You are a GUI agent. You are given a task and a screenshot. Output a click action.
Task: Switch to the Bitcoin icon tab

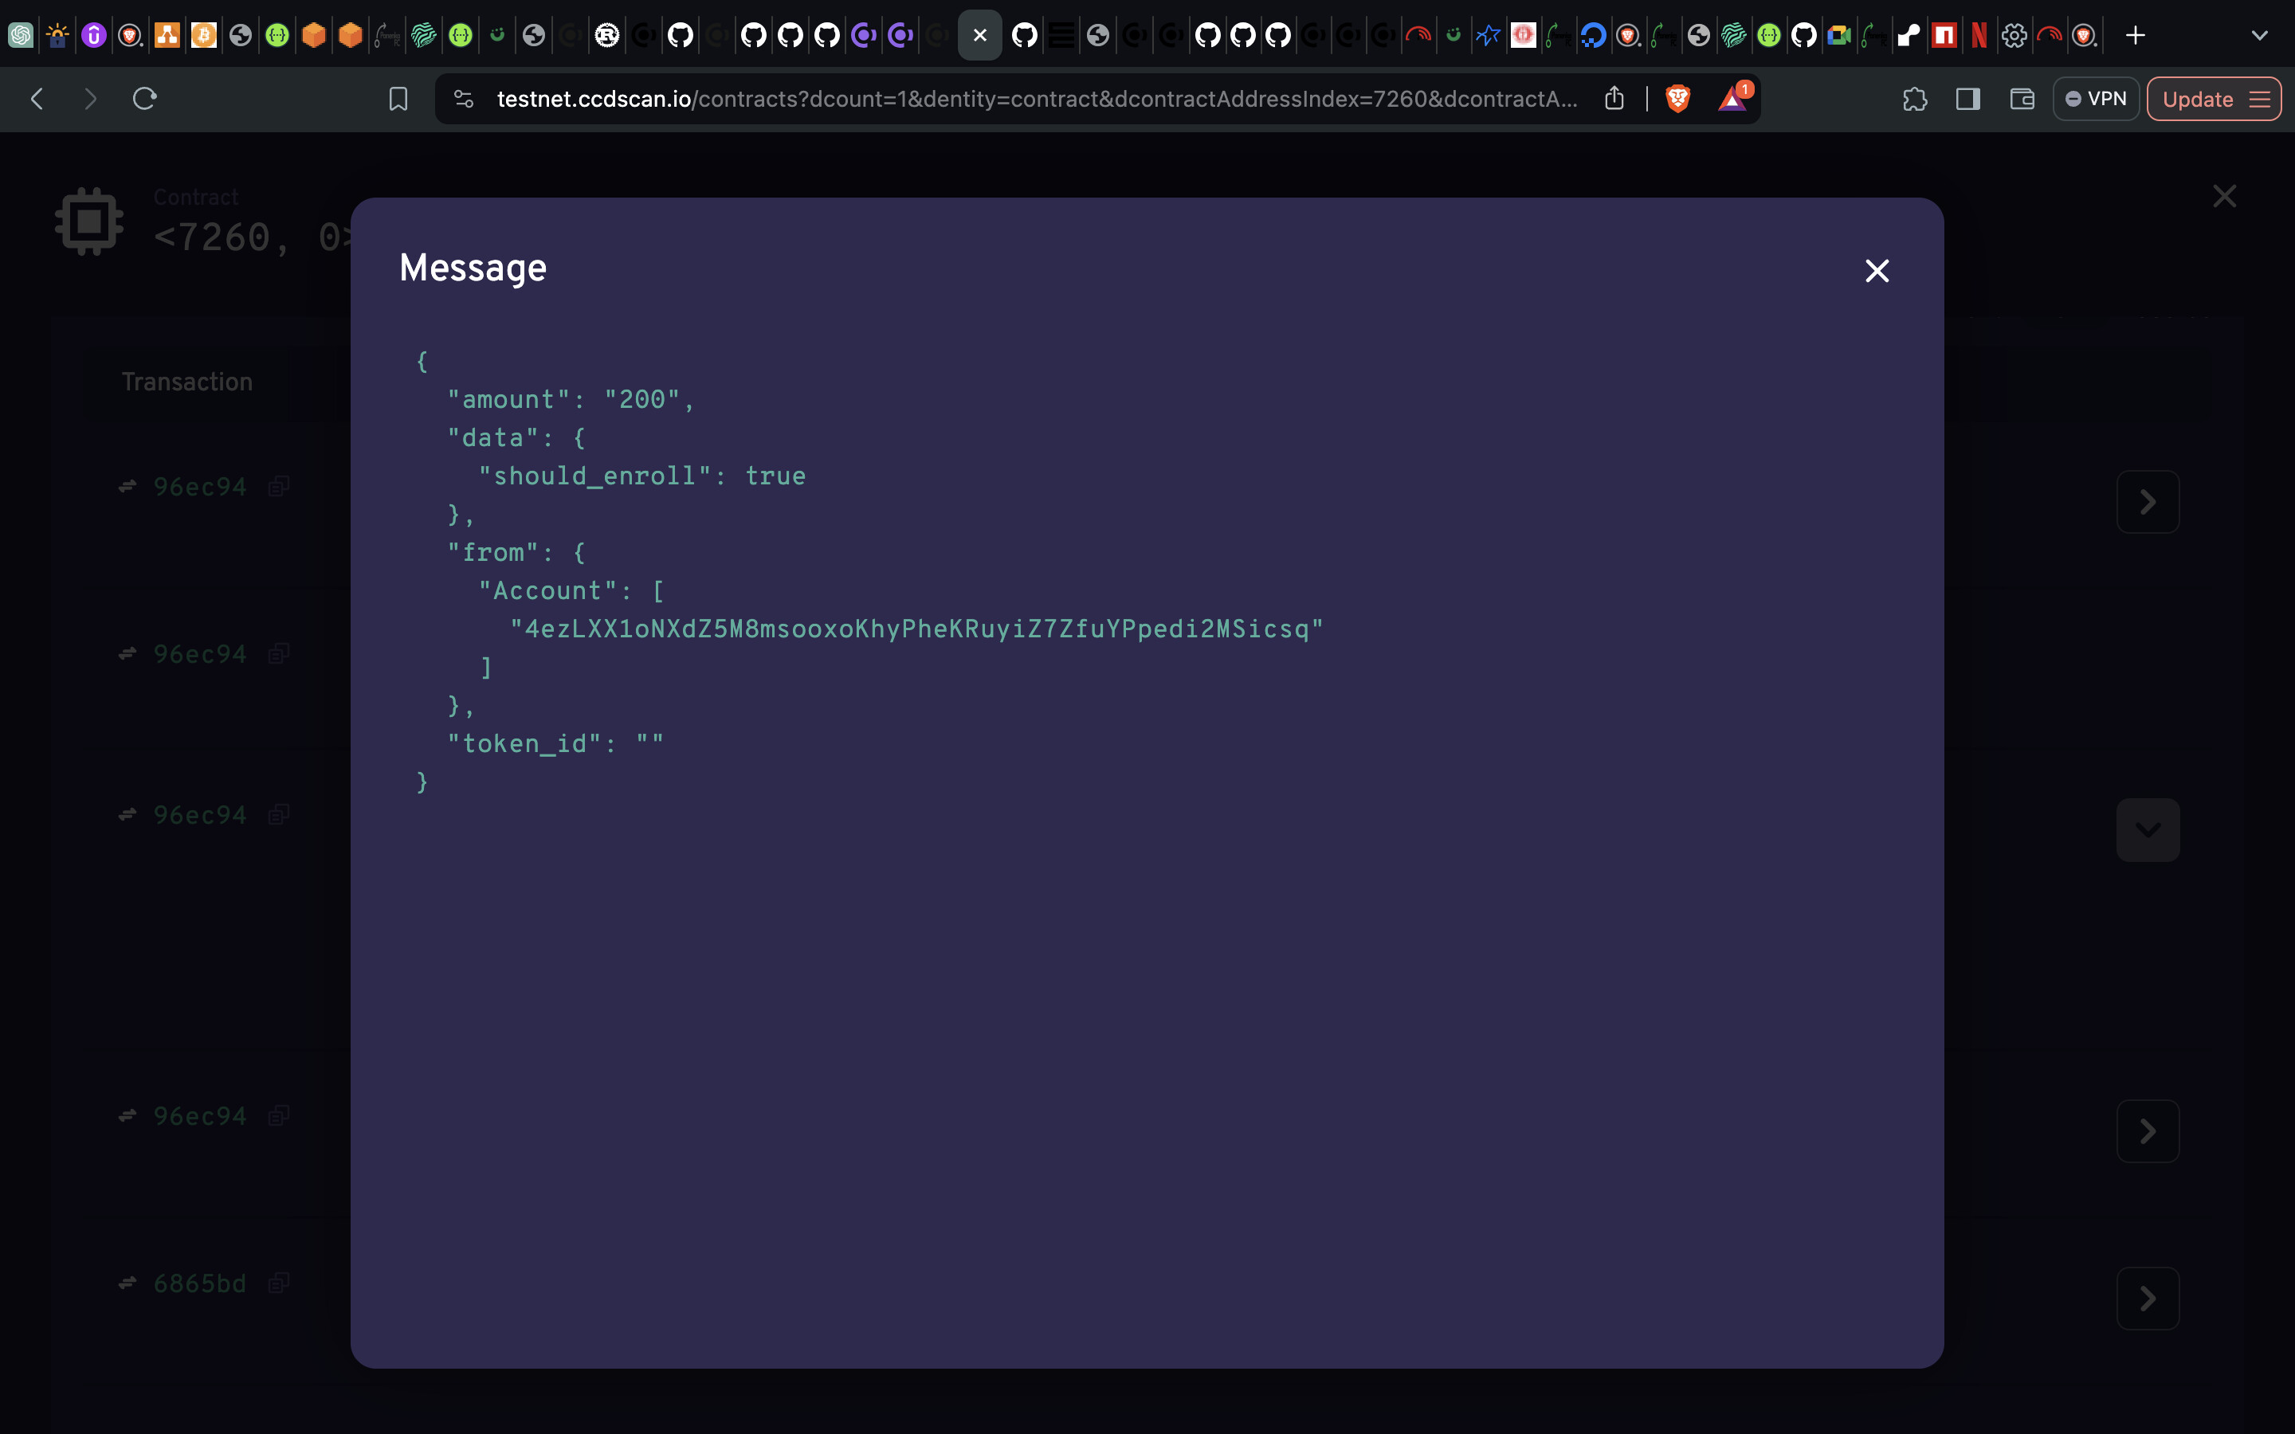(x=203, y=36)
